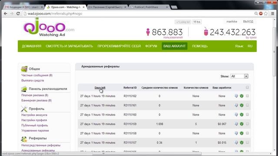Click the zoom magnifier icon in address bar
Viewport: 278px width, 156px height.
(256, 13)
